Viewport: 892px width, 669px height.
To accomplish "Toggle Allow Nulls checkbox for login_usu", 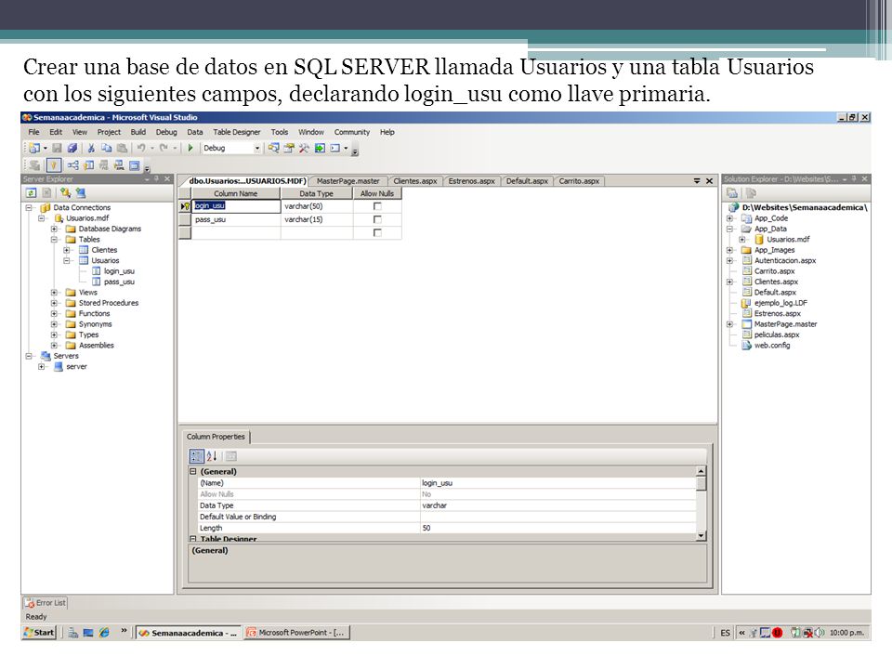I will pyautogui.click(x=377, y=206).
